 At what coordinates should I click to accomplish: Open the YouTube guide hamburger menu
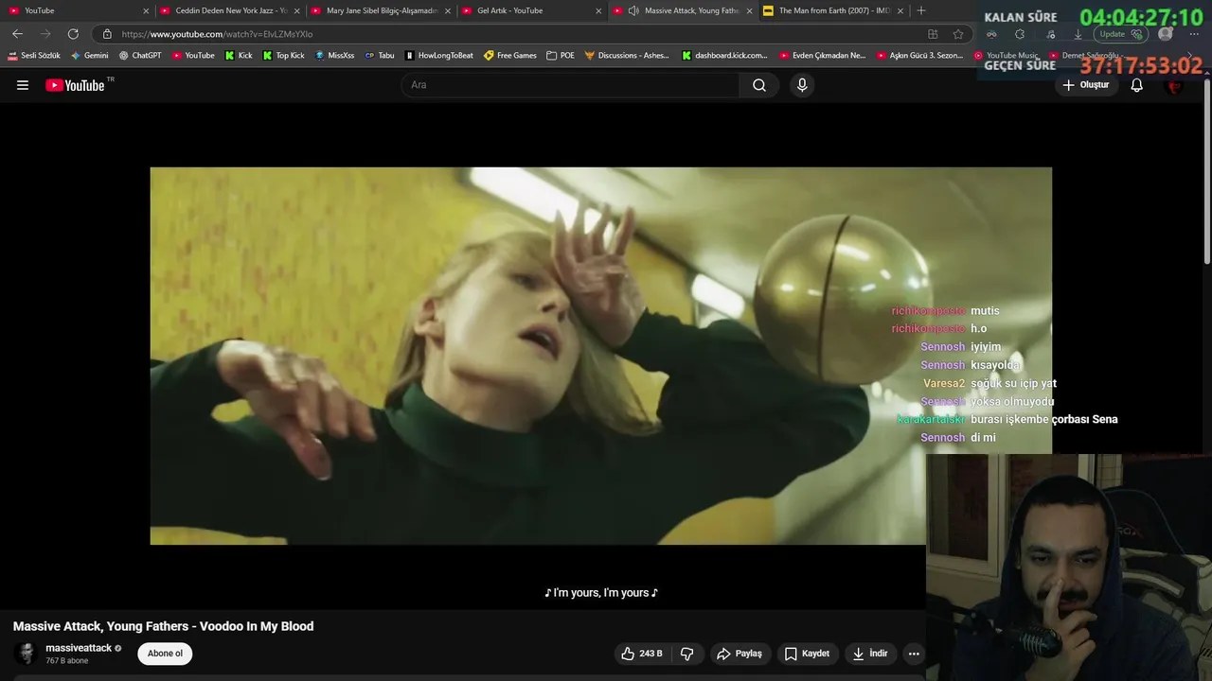23,85
